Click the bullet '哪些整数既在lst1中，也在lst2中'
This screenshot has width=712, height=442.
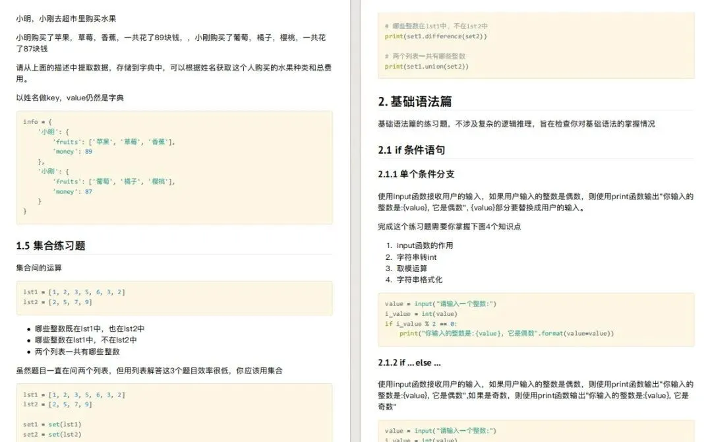point(90,329)
